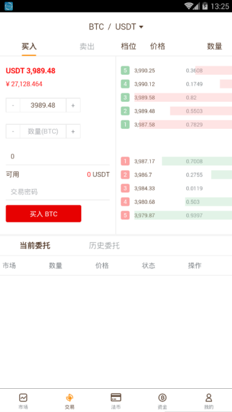
Task: Click the price text 3,989.58
Action: point(144,98)
